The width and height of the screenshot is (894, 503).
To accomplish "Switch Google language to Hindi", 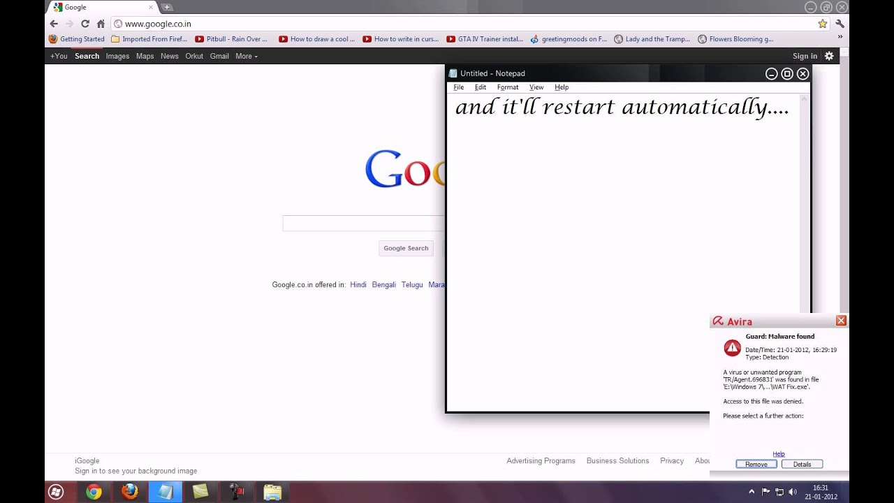I will pos(358,284).
